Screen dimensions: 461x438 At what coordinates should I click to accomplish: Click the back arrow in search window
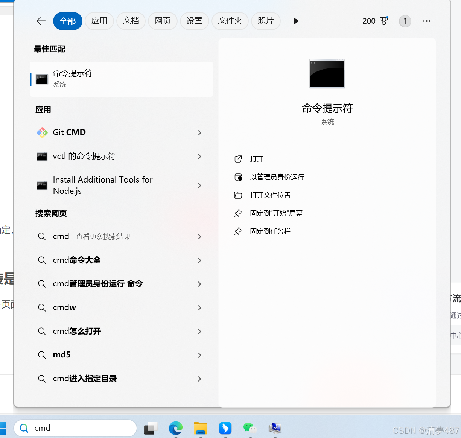click(41, 21)
